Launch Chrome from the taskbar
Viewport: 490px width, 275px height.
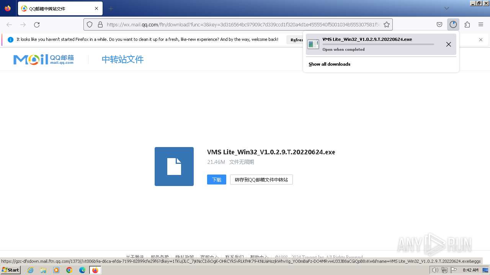69,270
